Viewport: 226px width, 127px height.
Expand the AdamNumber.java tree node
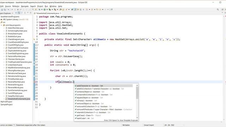pyautogui.click(x=4, y=28)
